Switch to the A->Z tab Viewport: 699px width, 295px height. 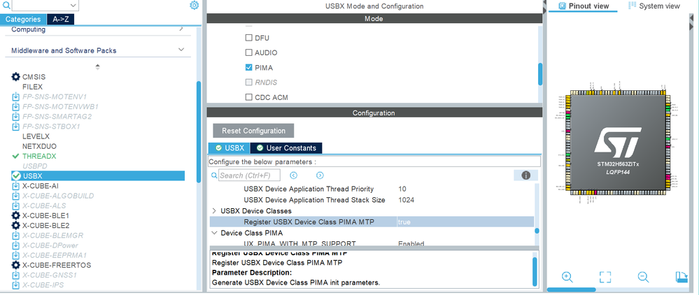(61, 19)
